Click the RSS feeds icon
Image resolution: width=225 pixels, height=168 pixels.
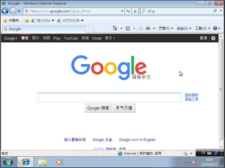tap(128, 28)
